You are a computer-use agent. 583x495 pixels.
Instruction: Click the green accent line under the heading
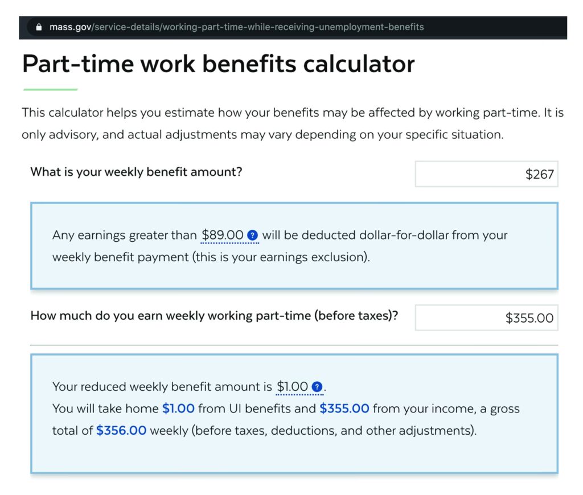pyautogui.click(x=50, y=89)
